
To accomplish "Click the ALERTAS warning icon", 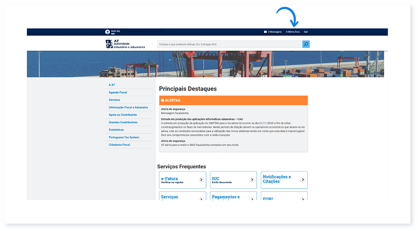I will [x=162, y=100].
